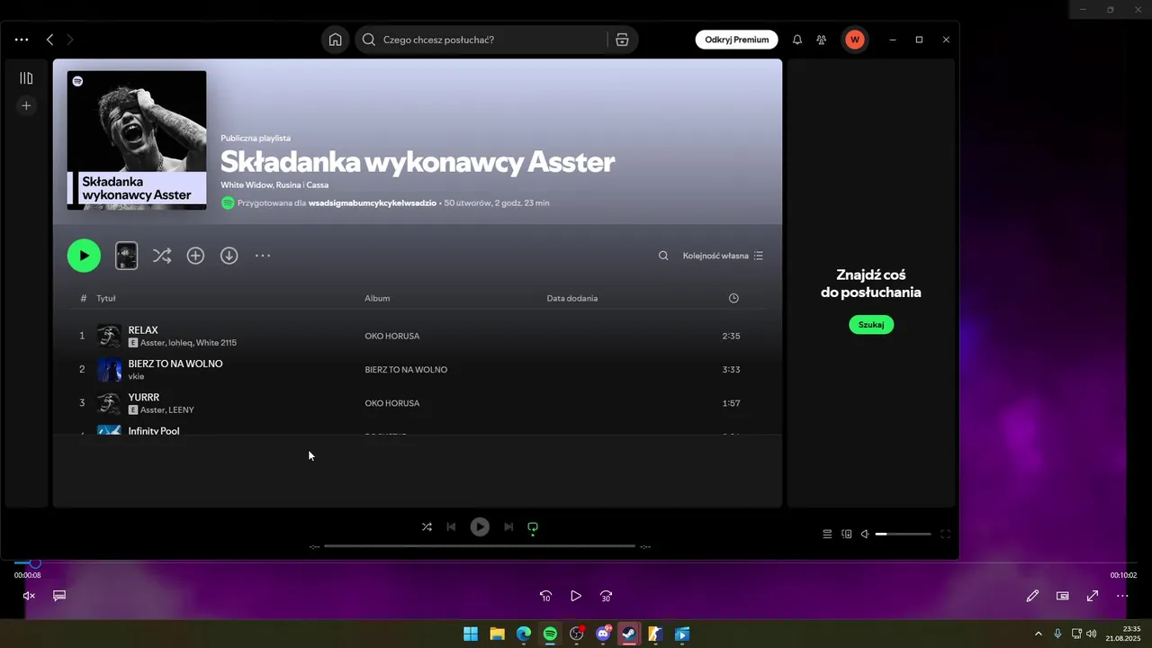Sort by the Album column header

pos(377,298)
